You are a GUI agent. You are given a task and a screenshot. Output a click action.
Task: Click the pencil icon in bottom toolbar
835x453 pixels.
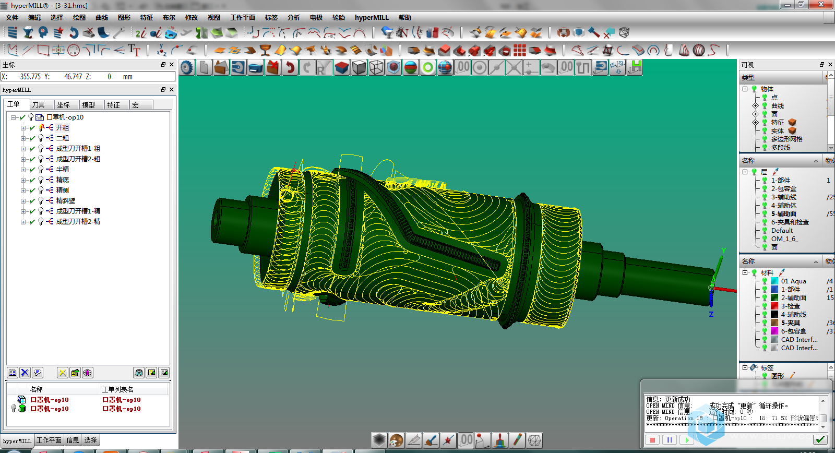(517, 440)
